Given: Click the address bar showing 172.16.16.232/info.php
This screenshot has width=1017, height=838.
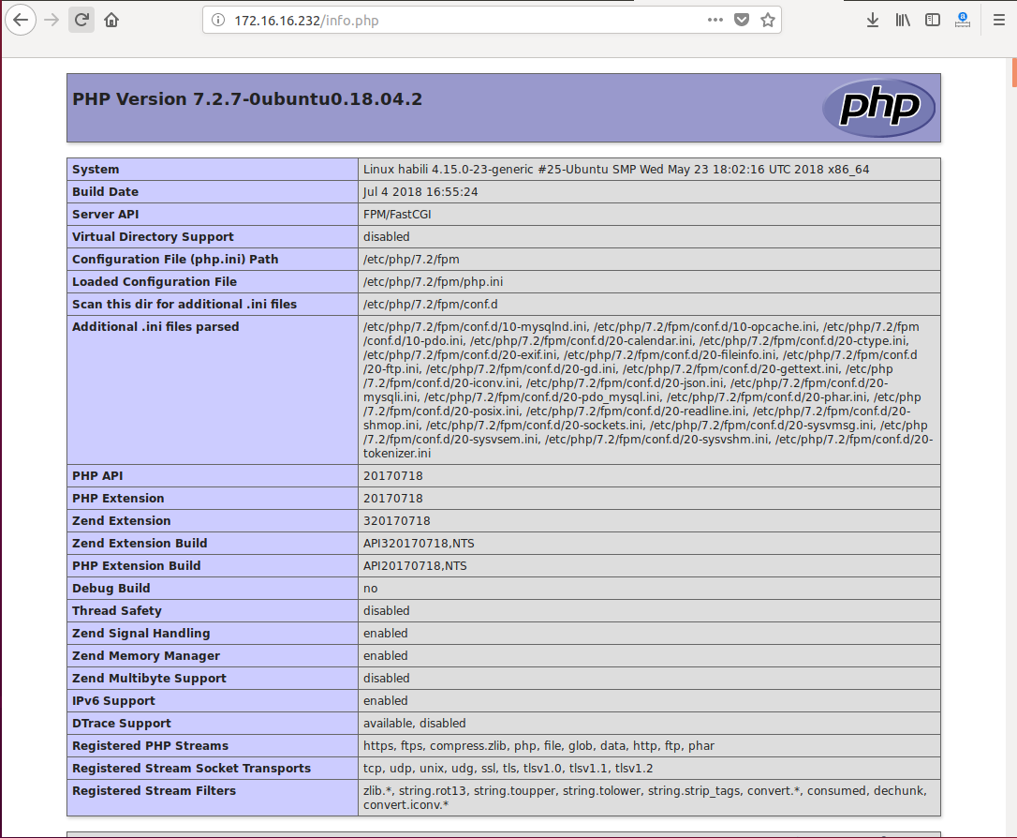Looking at the screenshot, I should tap(468, 20).
